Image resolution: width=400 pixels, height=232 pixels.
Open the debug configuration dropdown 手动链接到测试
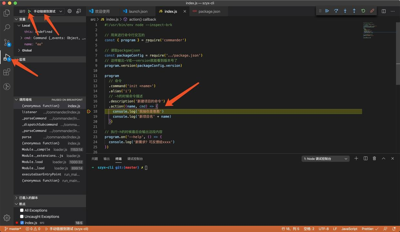click(48, 11)
